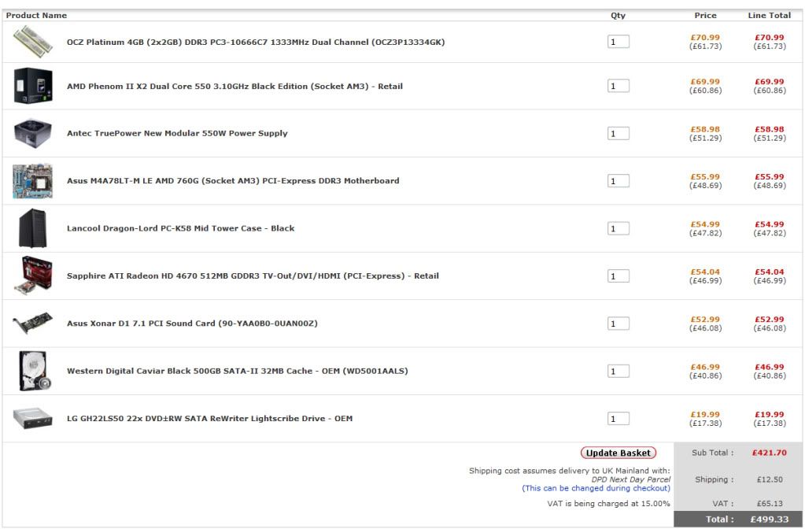
Task: Focus quantity input for LG DVD ReWriter
Action: point(619,419)
